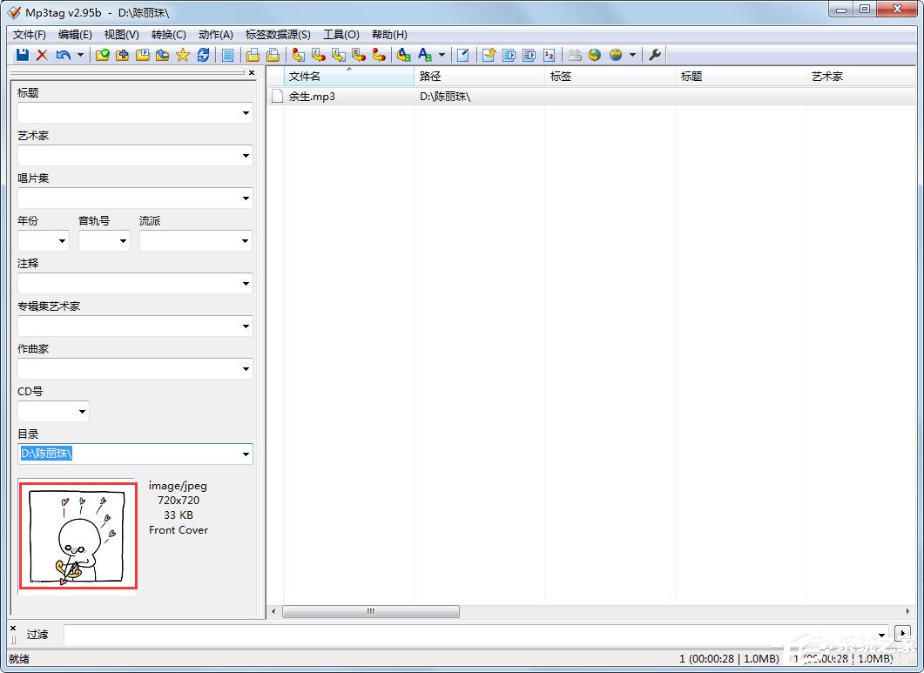Expand the quick actions dropdown arrow
The height and width of the screenshot is (673, 924).
click(x=442, y=55)
